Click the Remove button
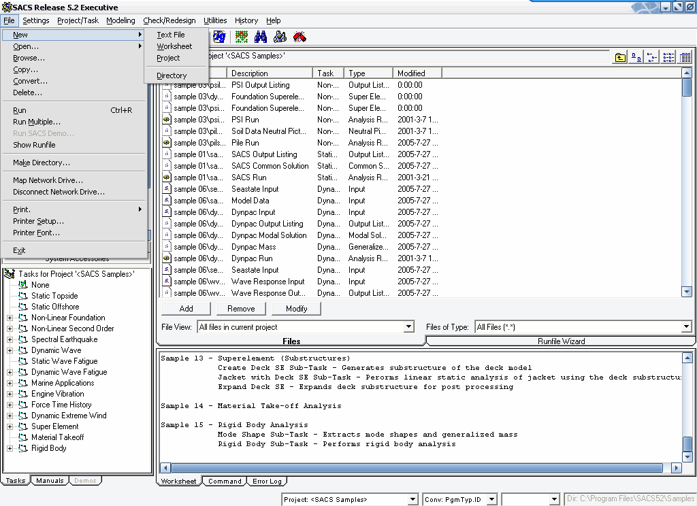Viewport: 697px width, 506px height. [241, 309]
